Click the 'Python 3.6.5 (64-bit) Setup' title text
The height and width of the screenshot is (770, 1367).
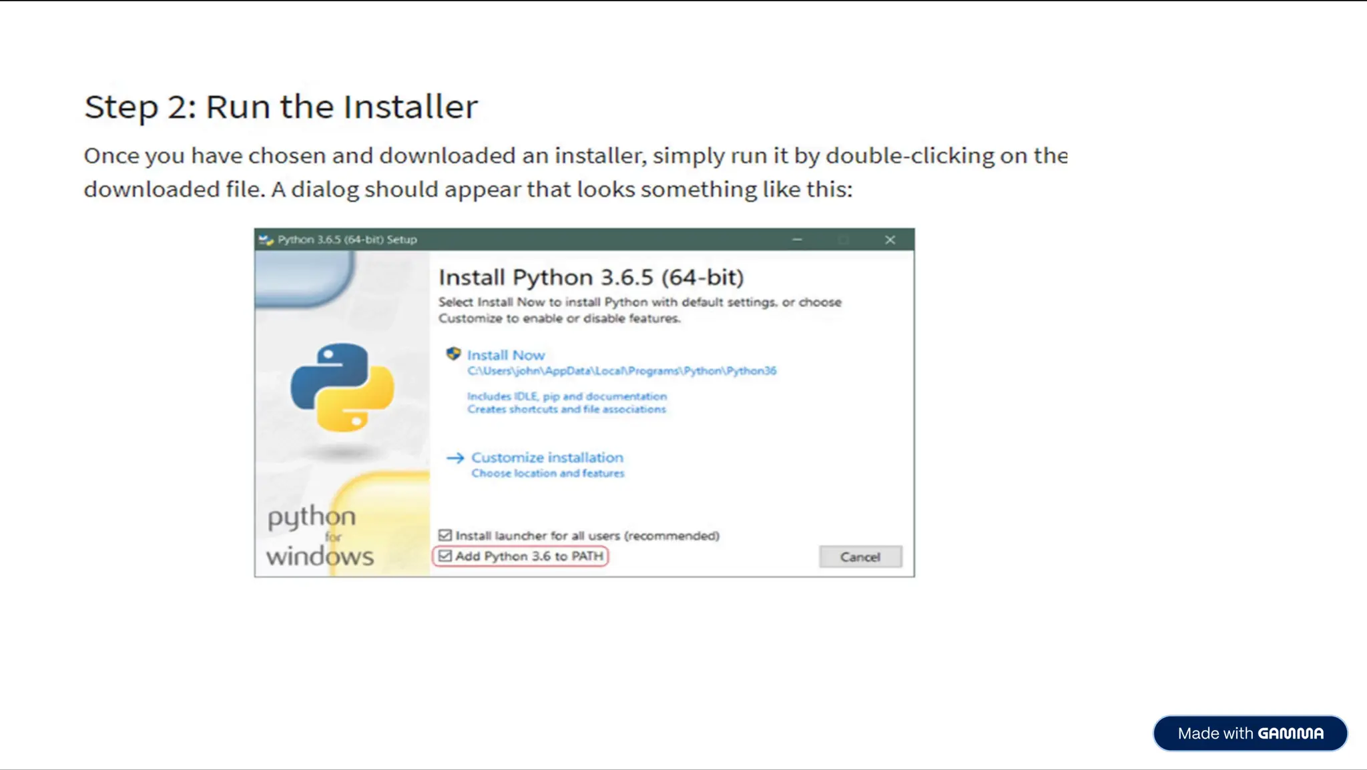pos(347,240)
